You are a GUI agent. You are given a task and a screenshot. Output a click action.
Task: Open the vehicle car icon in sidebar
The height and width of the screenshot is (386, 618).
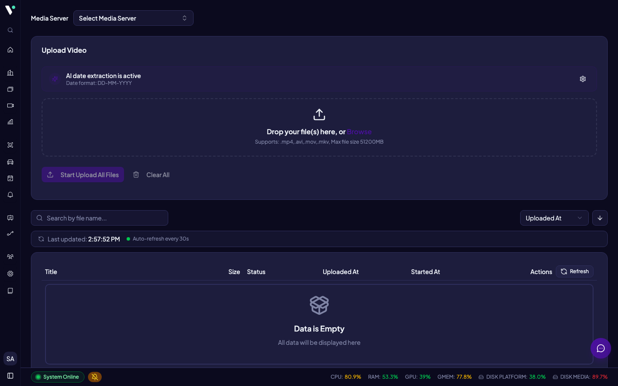coord(10,162)
